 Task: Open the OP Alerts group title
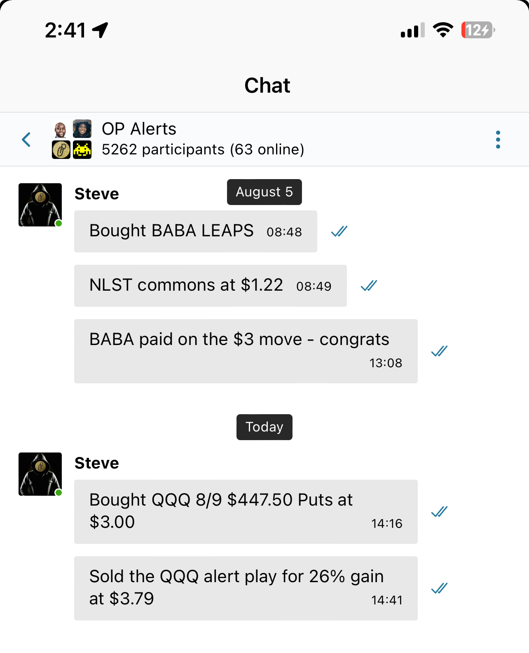pos(139,129)
